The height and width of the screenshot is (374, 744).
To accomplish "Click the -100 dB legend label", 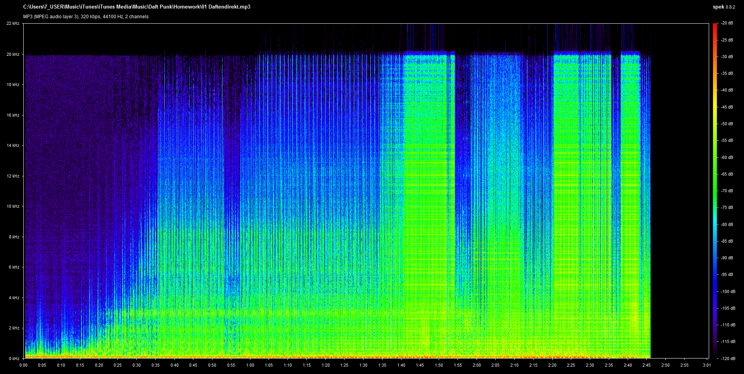I will (728, 291).
